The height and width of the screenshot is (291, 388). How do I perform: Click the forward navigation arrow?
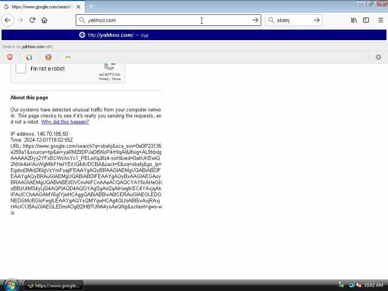tap(20, 20)
